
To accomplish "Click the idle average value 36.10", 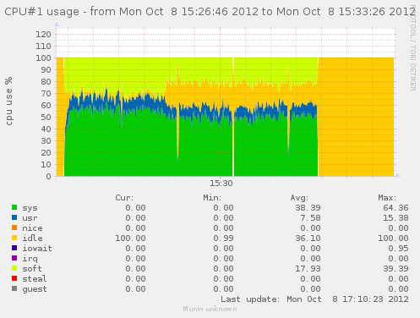I will point(308,238).
